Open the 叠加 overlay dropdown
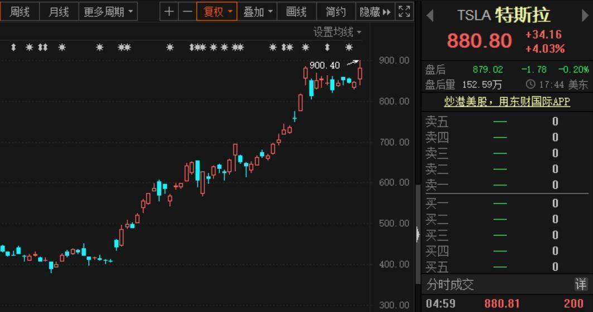The image size is (593, 312). tap(258, 12)
